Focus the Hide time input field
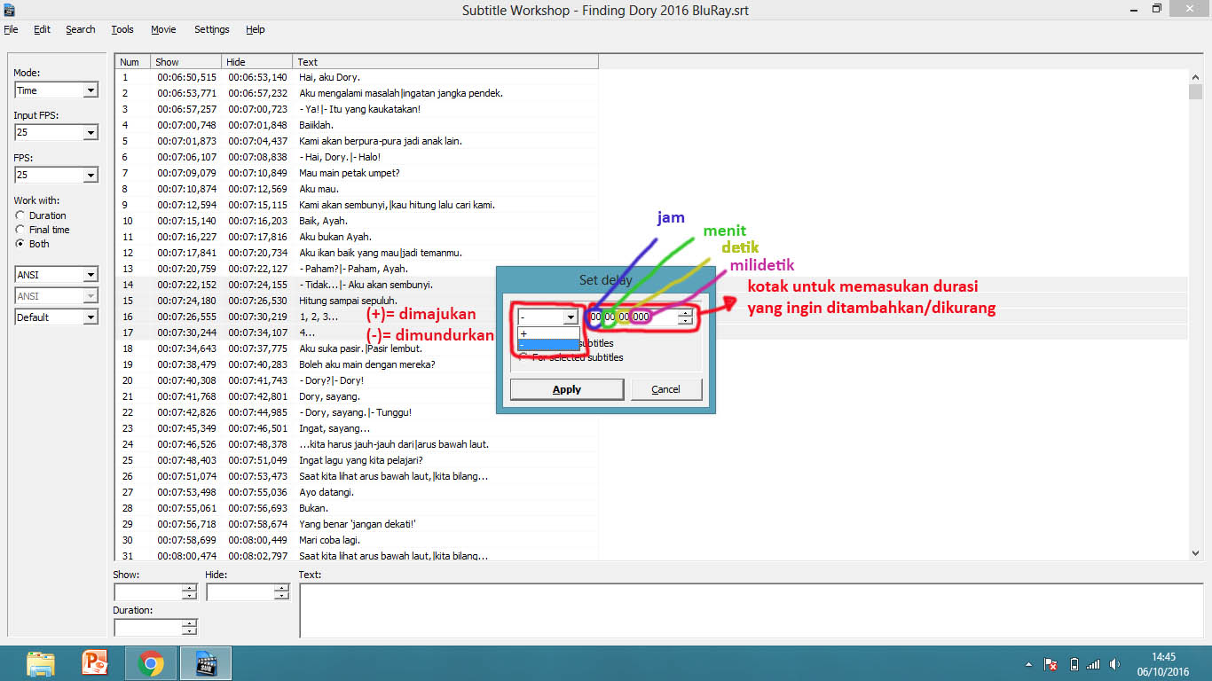The width and height of the screenshot is (1212, 681). (x=240, y=592)
